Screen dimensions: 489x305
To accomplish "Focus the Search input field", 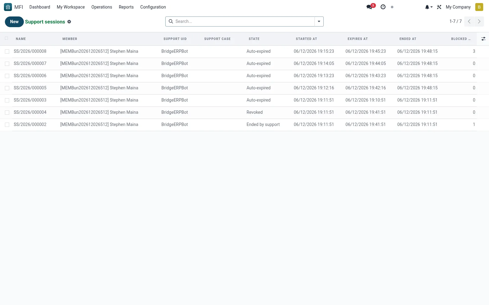I will click(244, 21).
